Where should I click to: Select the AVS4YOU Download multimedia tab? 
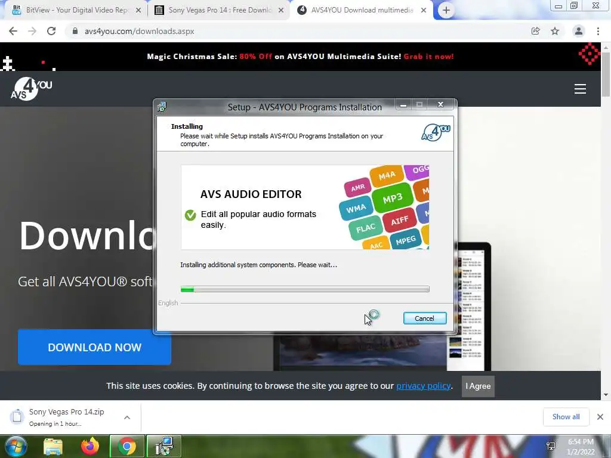(x=360, y=10)
